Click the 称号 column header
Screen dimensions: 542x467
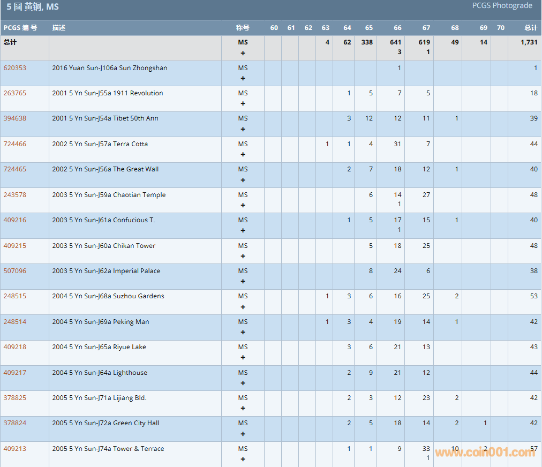click(x=243, y=28)
